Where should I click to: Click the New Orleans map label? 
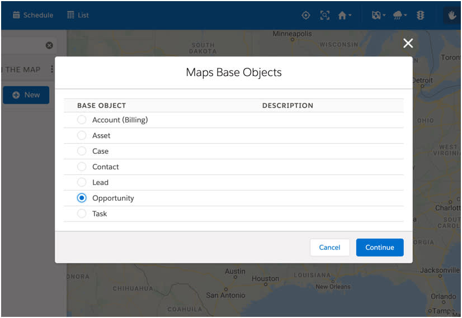(x=333, y=287)
